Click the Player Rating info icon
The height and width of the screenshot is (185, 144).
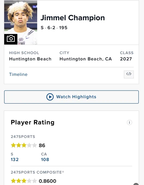[x=129, y=122]
